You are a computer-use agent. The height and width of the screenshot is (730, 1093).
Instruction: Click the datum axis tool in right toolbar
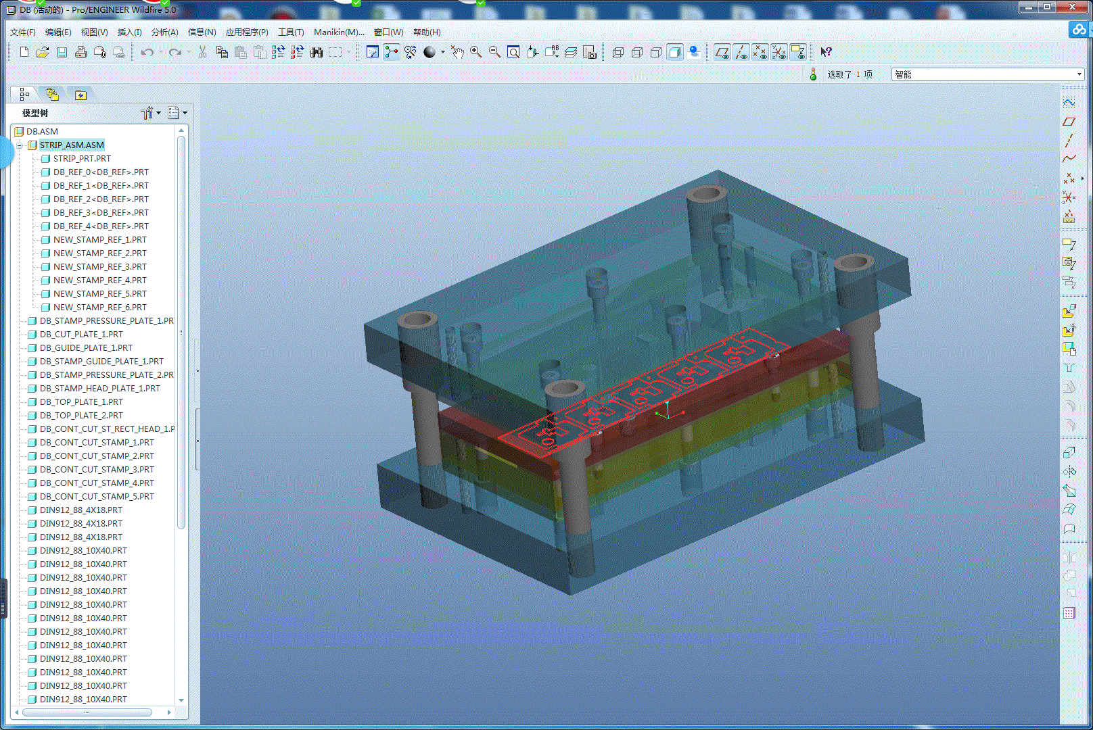(1069, 140)
